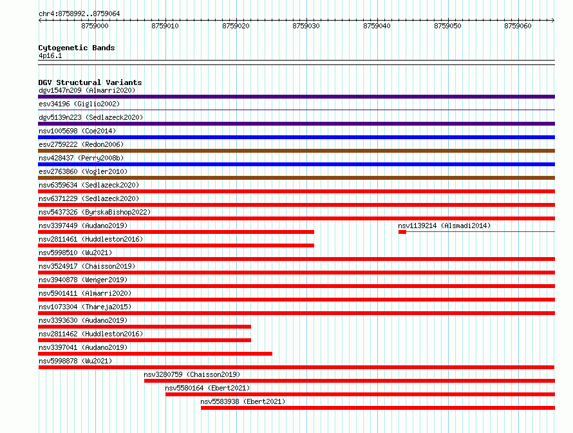Click the 8759000 ruler coordinate
573x433 pixels.
click(95, 26)
